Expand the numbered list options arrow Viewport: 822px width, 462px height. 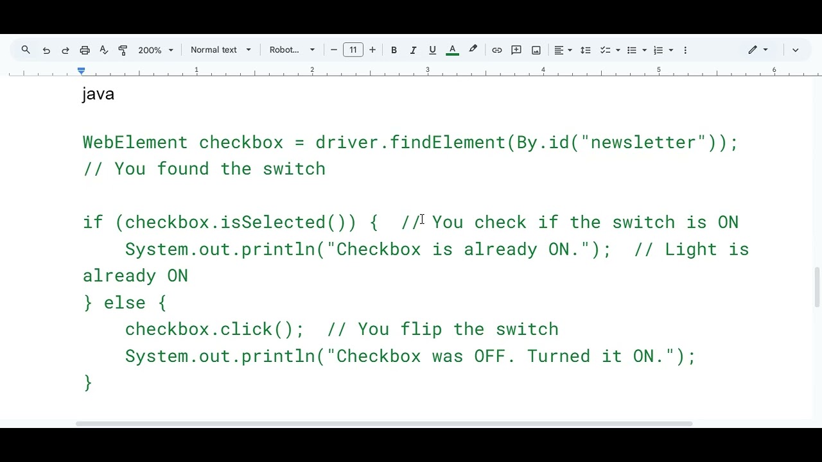[x=671, y=50]
